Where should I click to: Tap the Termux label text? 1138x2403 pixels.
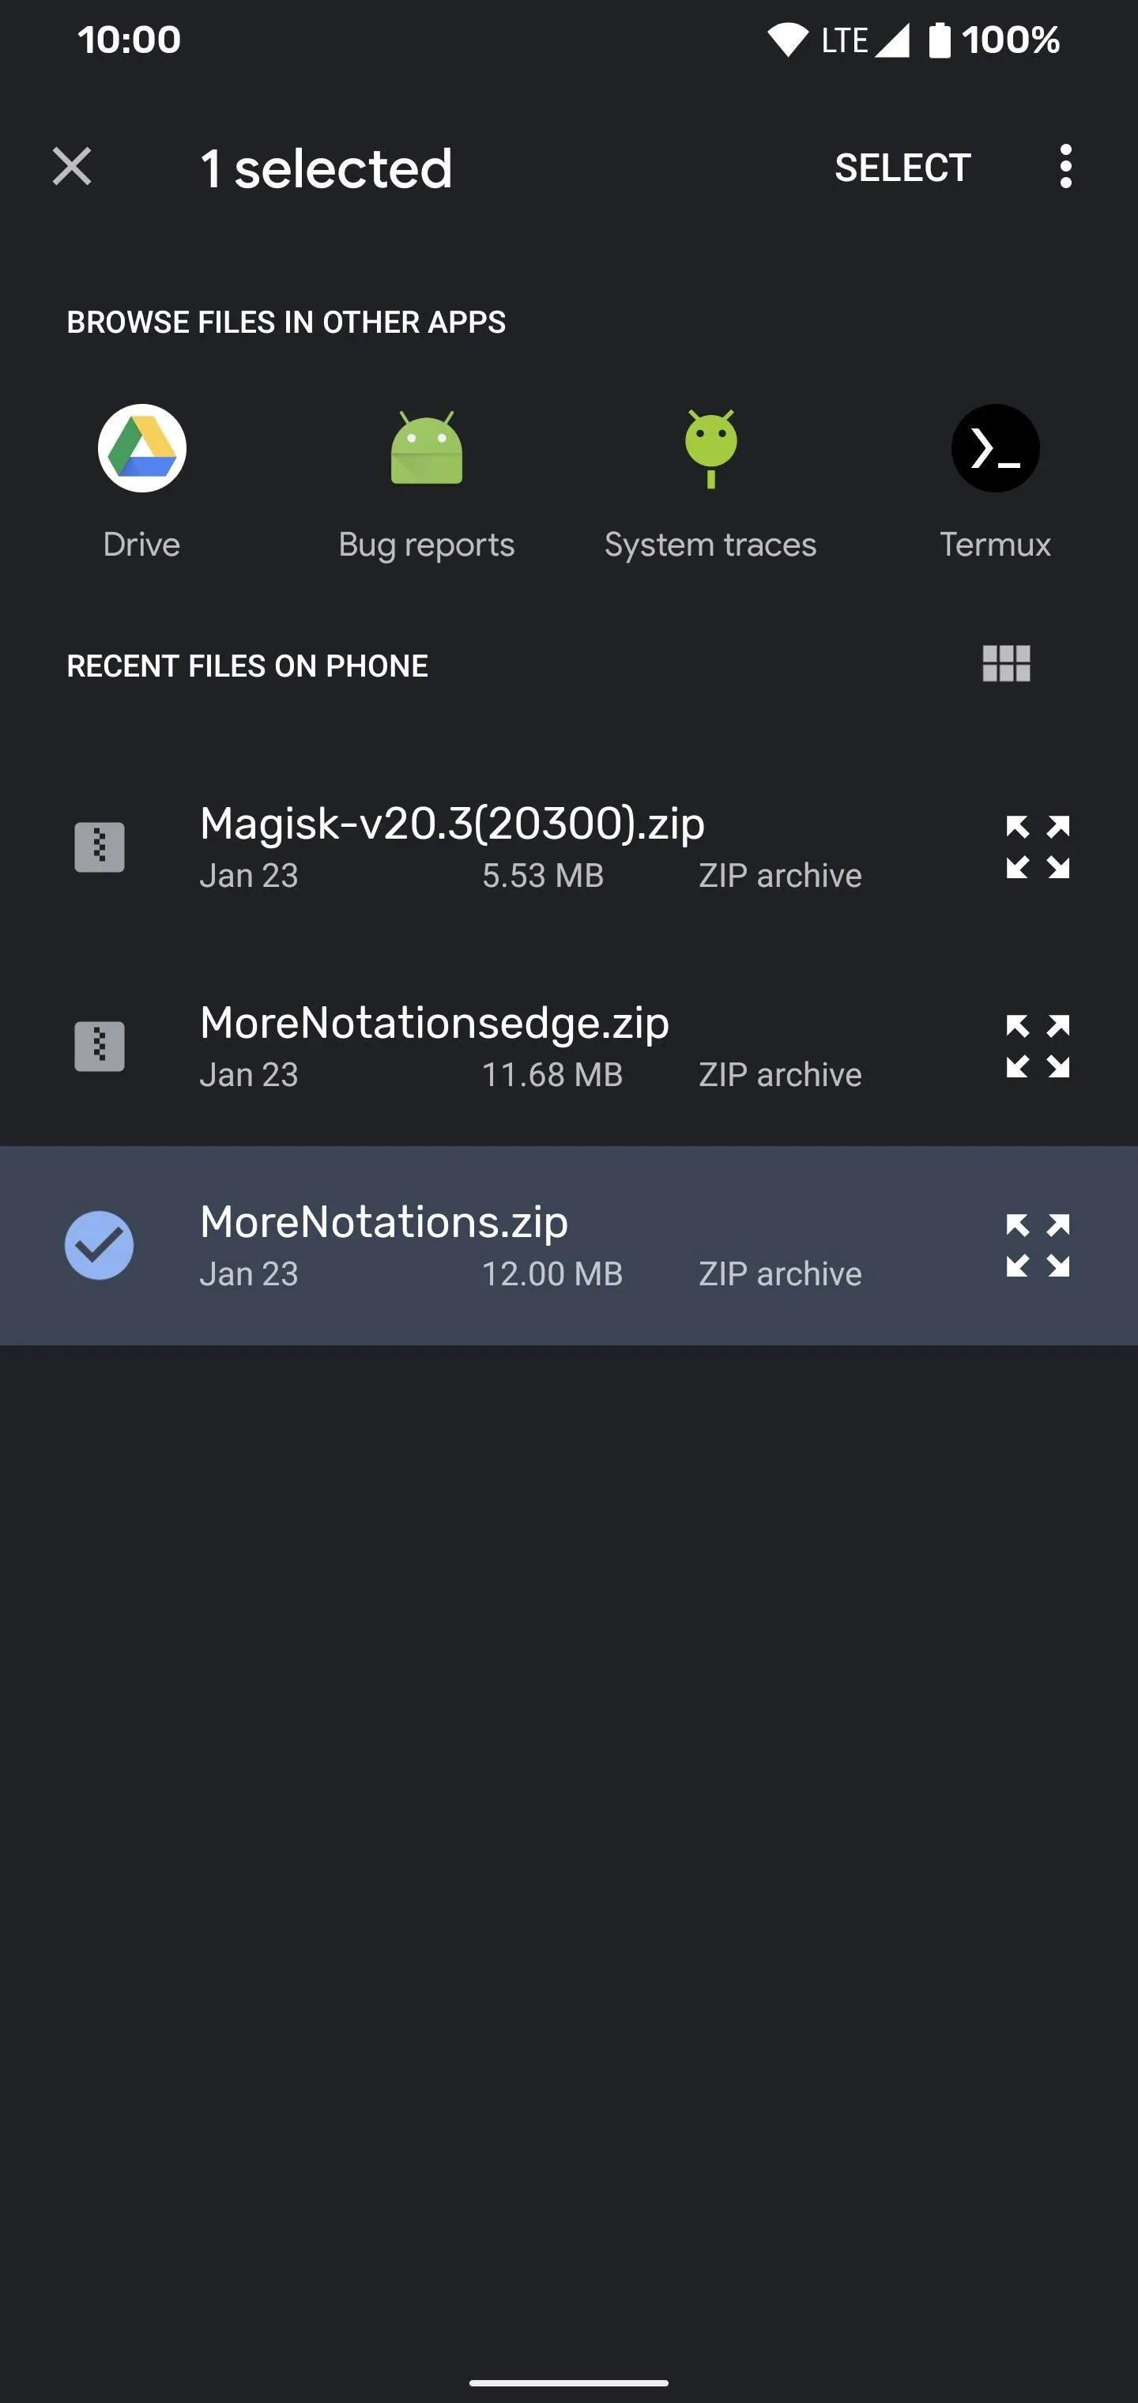click(x=995, y=545)
